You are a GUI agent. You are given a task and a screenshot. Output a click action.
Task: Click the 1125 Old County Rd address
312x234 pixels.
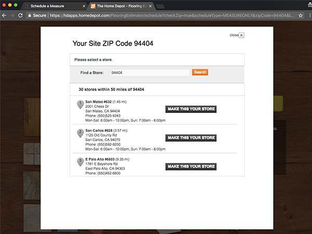point(101,135)
